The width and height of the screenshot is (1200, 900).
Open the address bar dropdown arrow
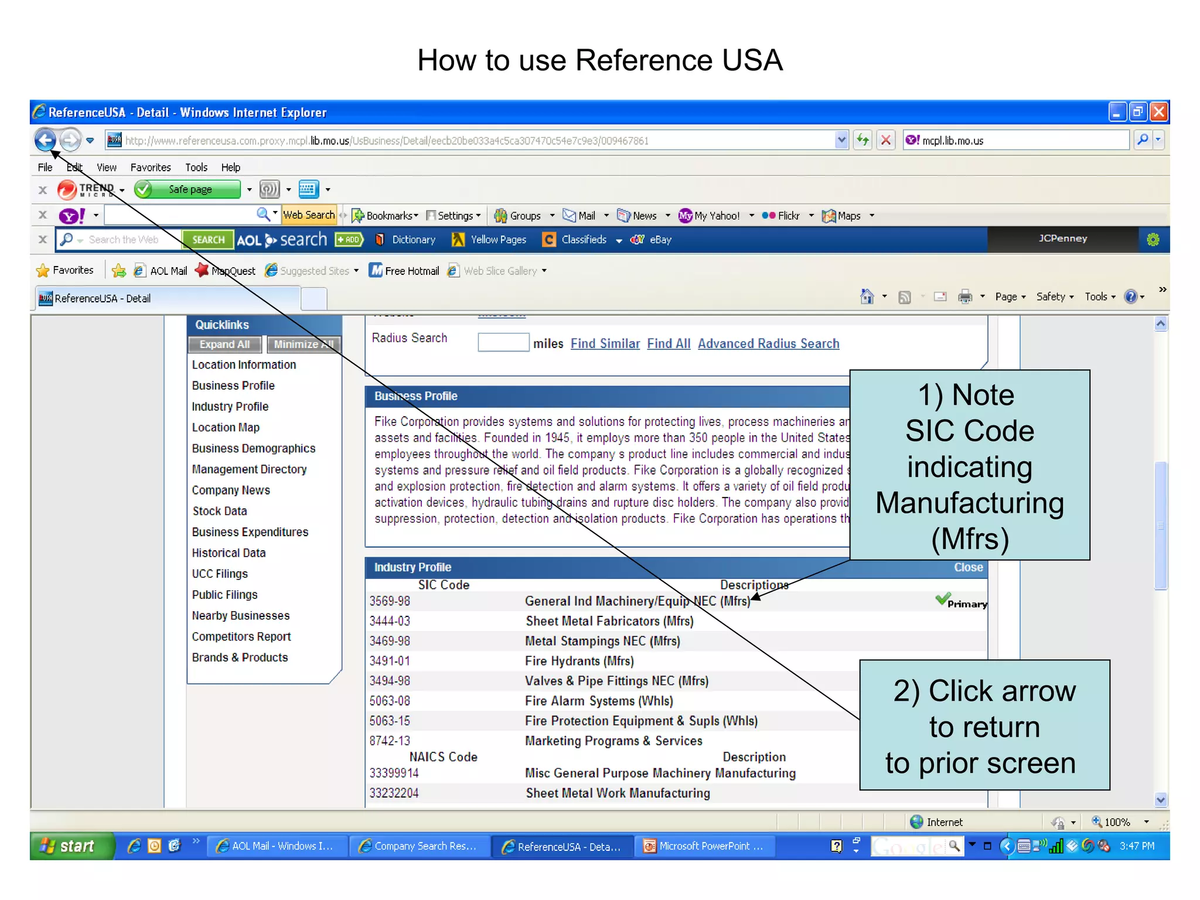click(841, 140)
